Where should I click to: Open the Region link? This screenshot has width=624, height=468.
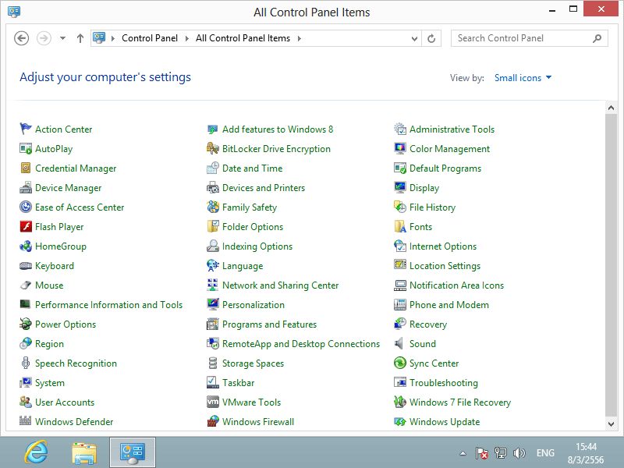point(49,344)
